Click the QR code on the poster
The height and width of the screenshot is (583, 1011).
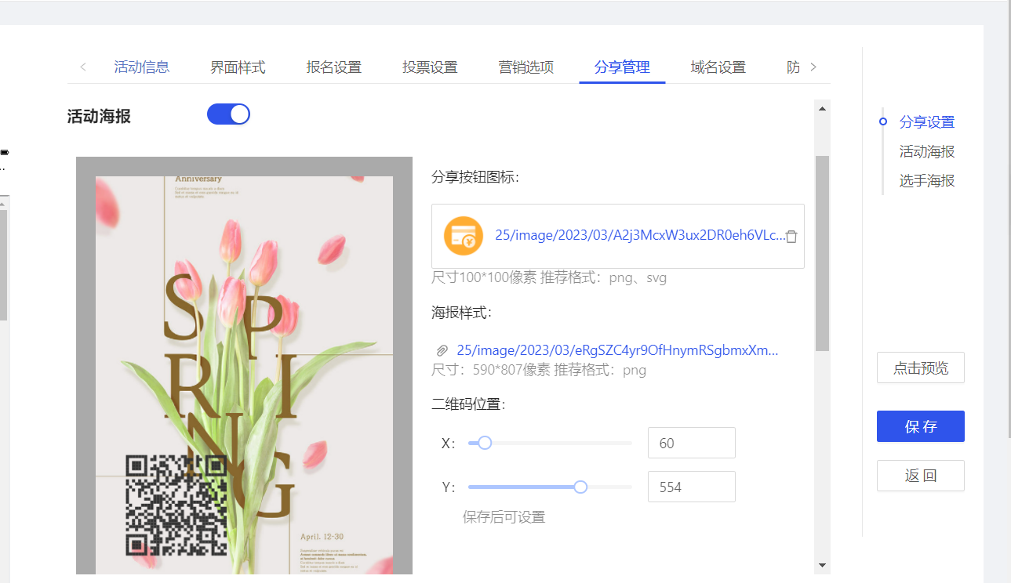pyautogui.click(x=176, y=505)
